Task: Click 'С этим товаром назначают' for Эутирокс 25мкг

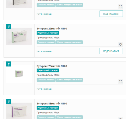Action: pos(69,42)
